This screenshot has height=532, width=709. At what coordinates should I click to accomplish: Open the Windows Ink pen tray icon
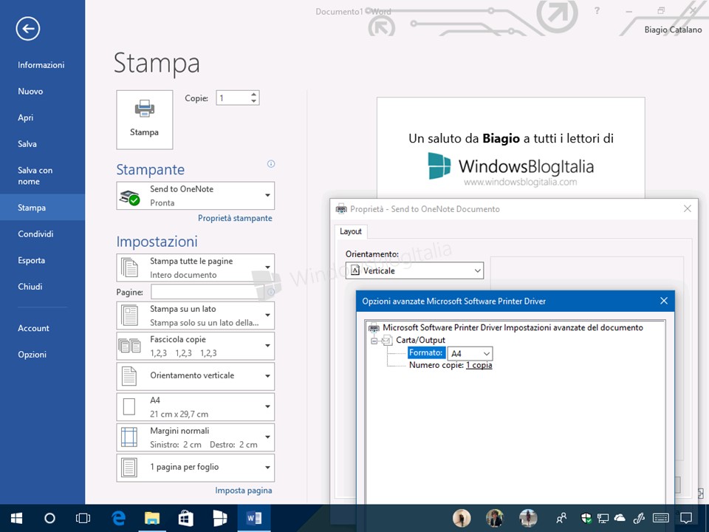(638, 518)
